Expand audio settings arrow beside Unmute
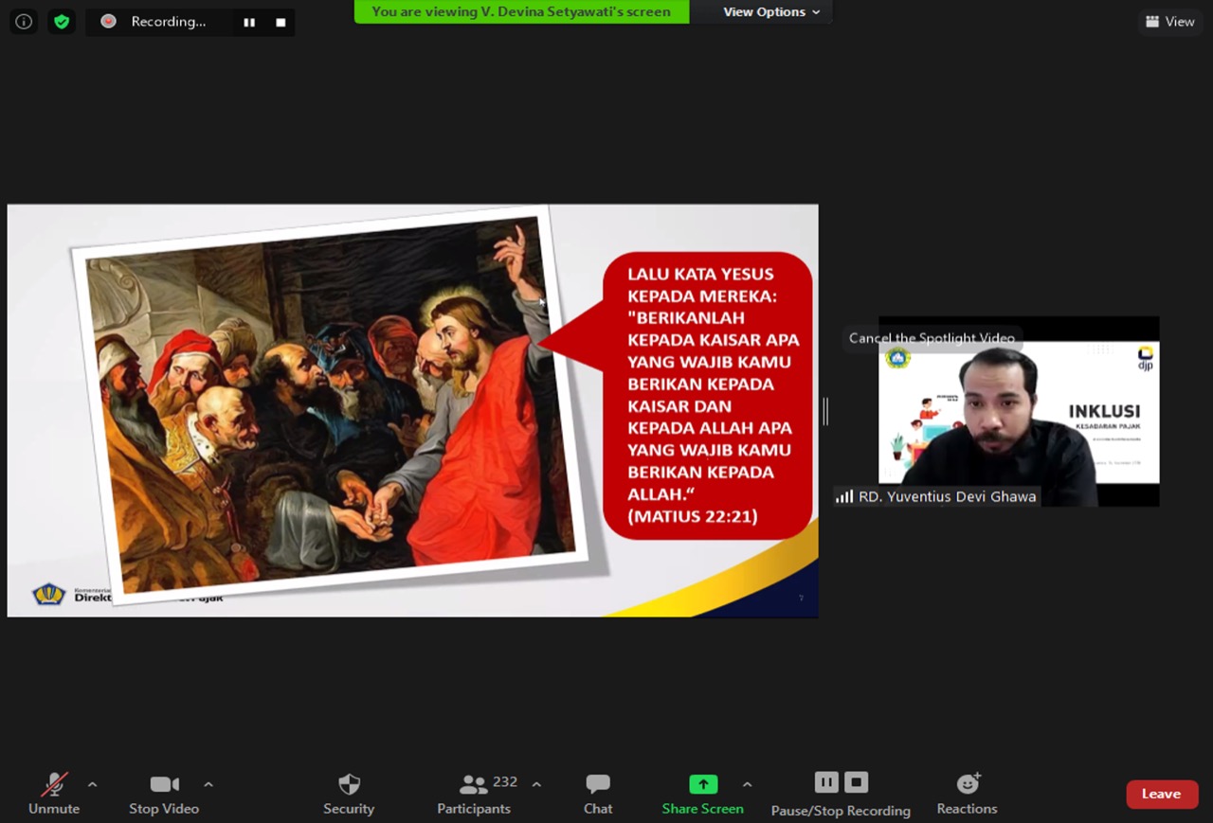Image resolution: width=1213 pixels, height=823 pixels. pos(92,784)
